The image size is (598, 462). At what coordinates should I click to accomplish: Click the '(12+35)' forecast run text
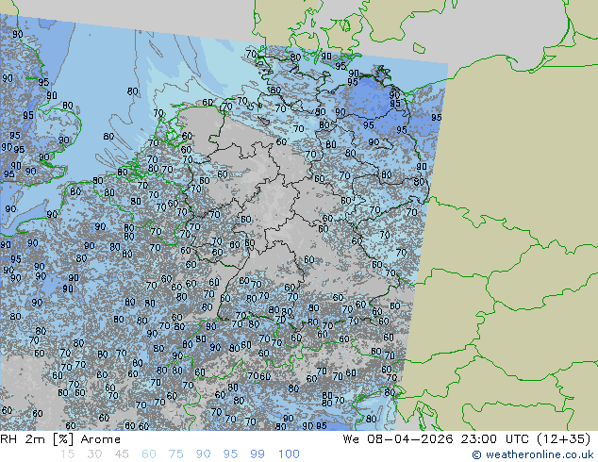click(x=564, y=439)
